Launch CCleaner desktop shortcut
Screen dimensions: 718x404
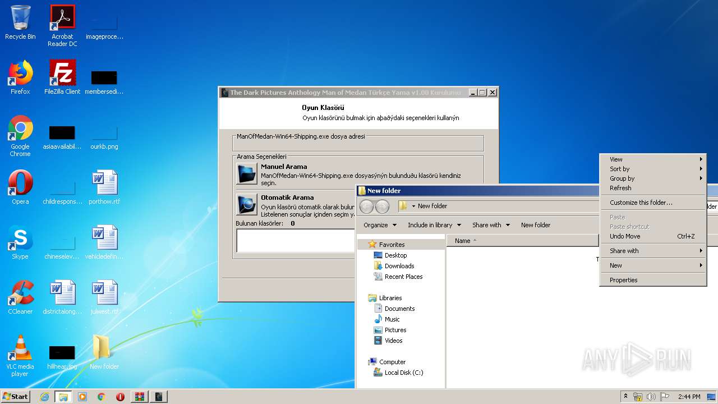tap(20, 297)
